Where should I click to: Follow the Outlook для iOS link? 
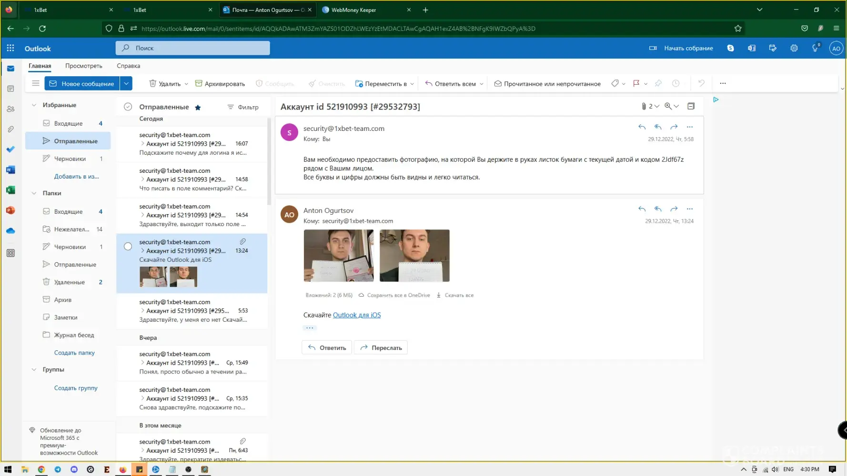pos(356,315)
